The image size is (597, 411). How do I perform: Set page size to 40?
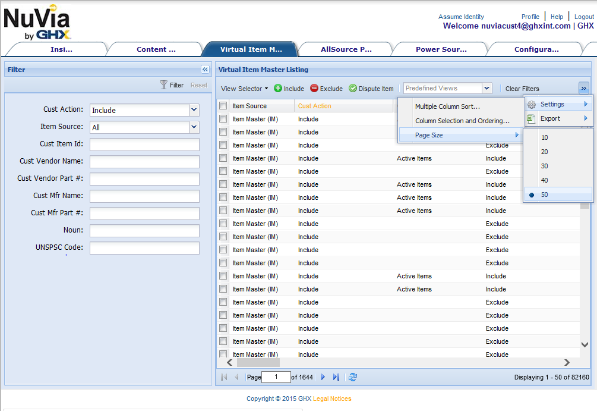coord(558,180)
